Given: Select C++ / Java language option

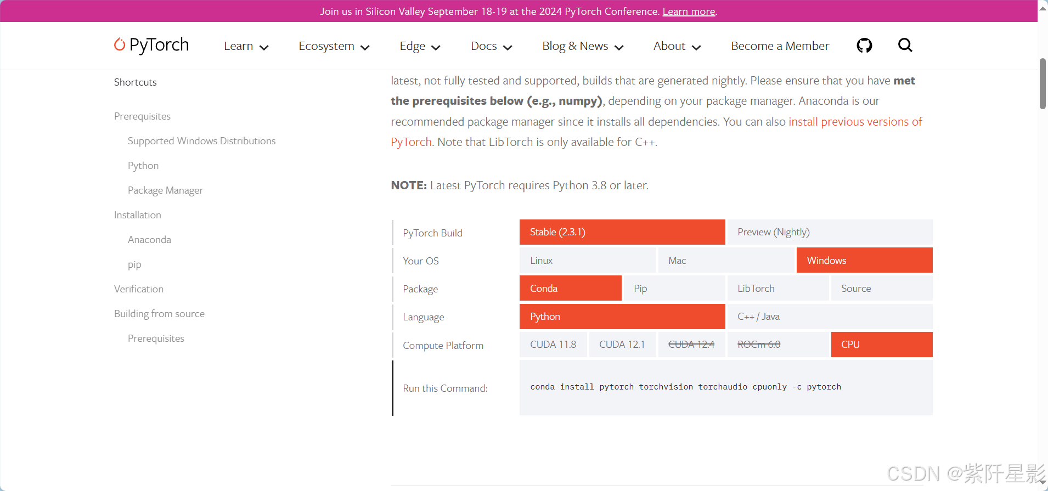Looking at the screenshot, I should [x=830, y=317].
